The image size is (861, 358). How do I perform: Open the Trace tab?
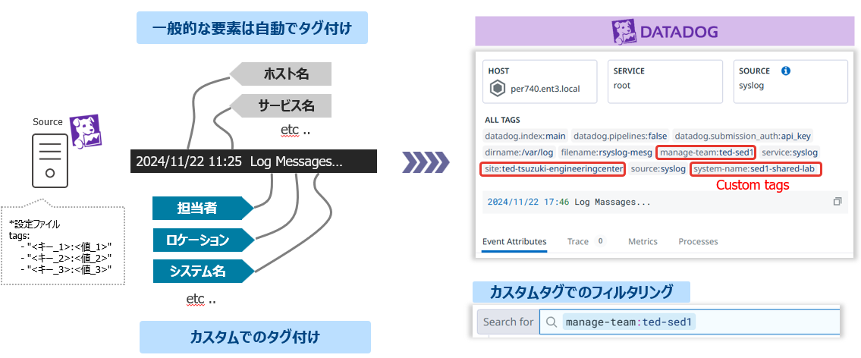tap(578, 241)
